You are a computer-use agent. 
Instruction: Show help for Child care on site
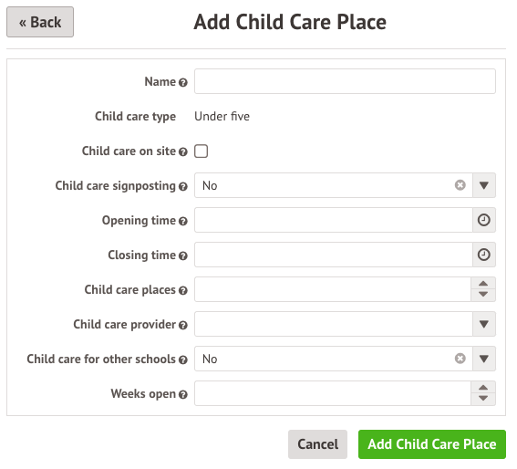[x=183, y=151]
